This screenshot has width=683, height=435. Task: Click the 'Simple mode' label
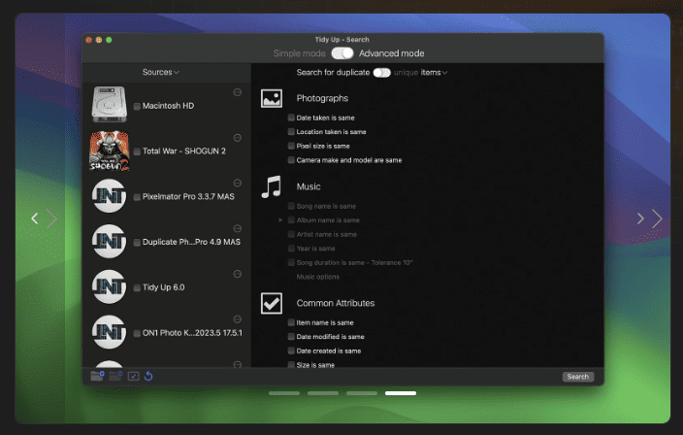299,53
